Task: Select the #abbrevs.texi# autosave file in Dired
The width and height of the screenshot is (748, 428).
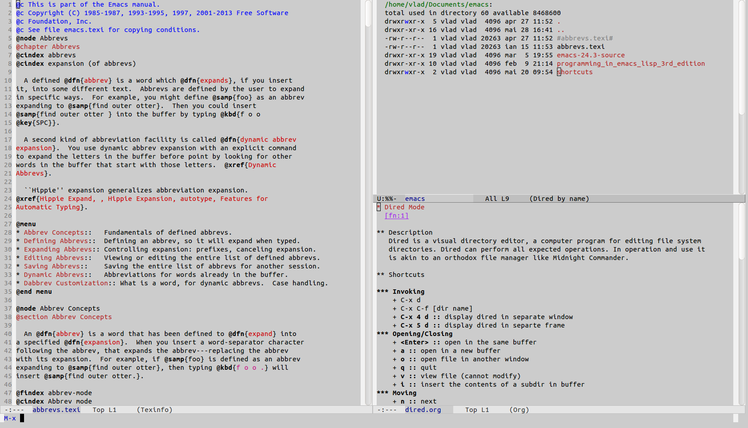Action: (585, 38)
